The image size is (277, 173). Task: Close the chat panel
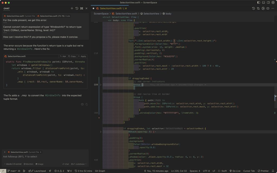87,8
